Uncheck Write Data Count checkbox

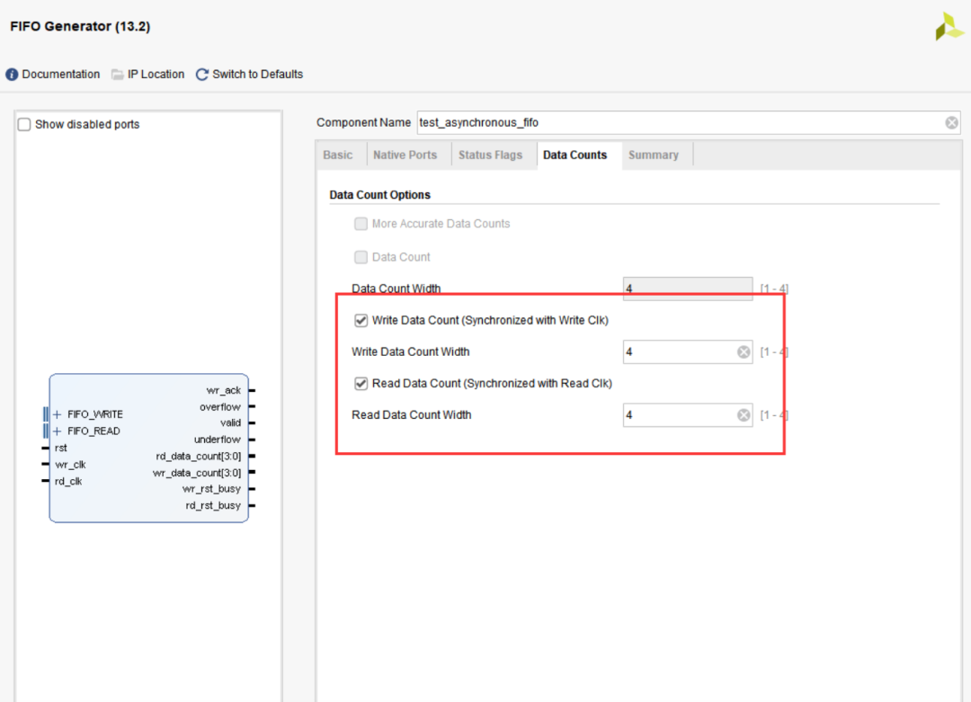[361, 320]
